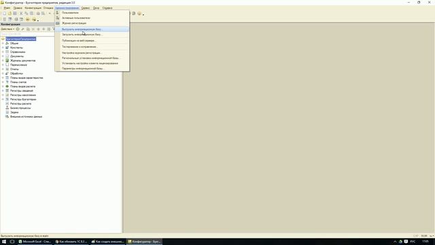Open the Справка menu
435x245 pixels.
107,8
